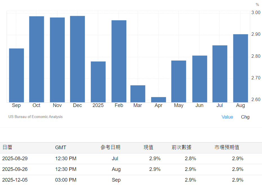Click the July bar

220,74
